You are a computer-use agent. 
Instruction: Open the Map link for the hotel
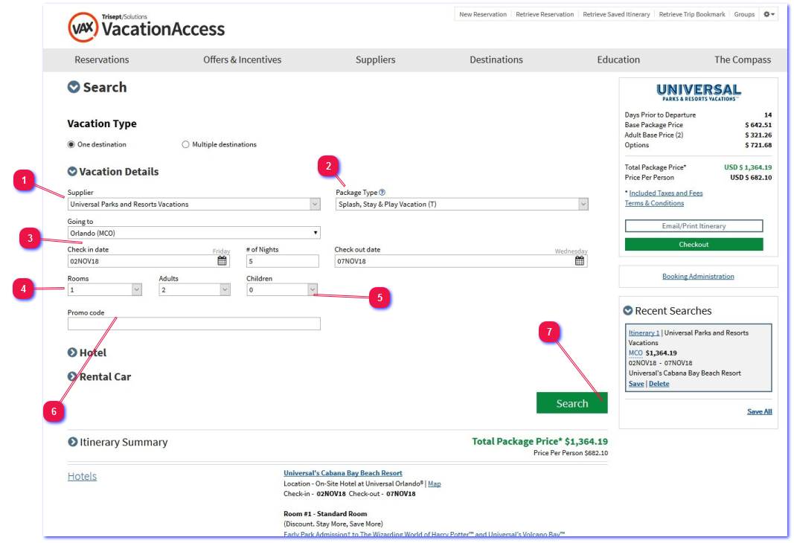click(435, 483)
